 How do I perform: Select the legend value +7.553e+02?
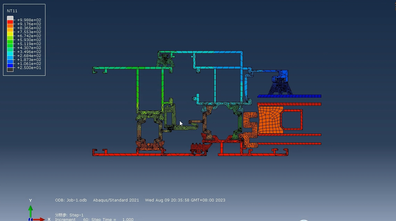click(x=29, y=32)
